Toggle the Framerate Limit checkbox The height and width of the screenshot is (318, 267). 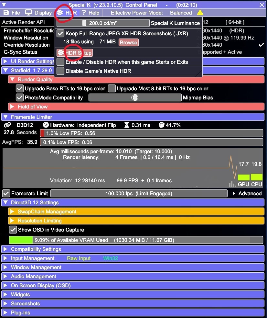coord(6,193)
